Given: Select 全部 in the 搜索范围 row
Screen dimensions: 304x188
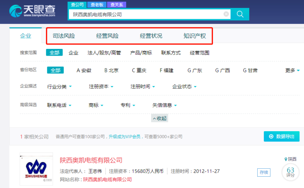Looking at the screenshot, I should pos(54,53).
